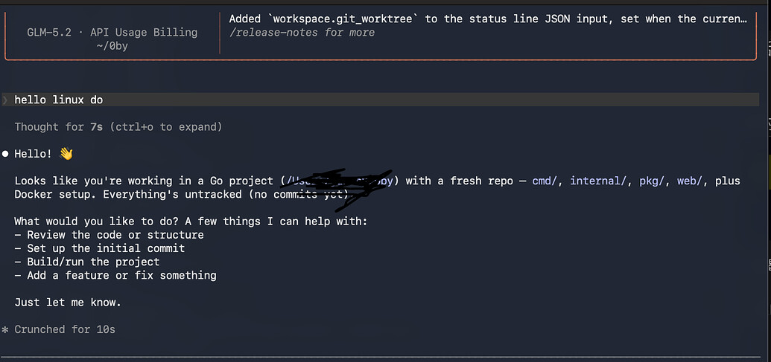This screenshot has height=362, width=771.
Task: Open the internal/ directory link
Action: click(599, 181)
